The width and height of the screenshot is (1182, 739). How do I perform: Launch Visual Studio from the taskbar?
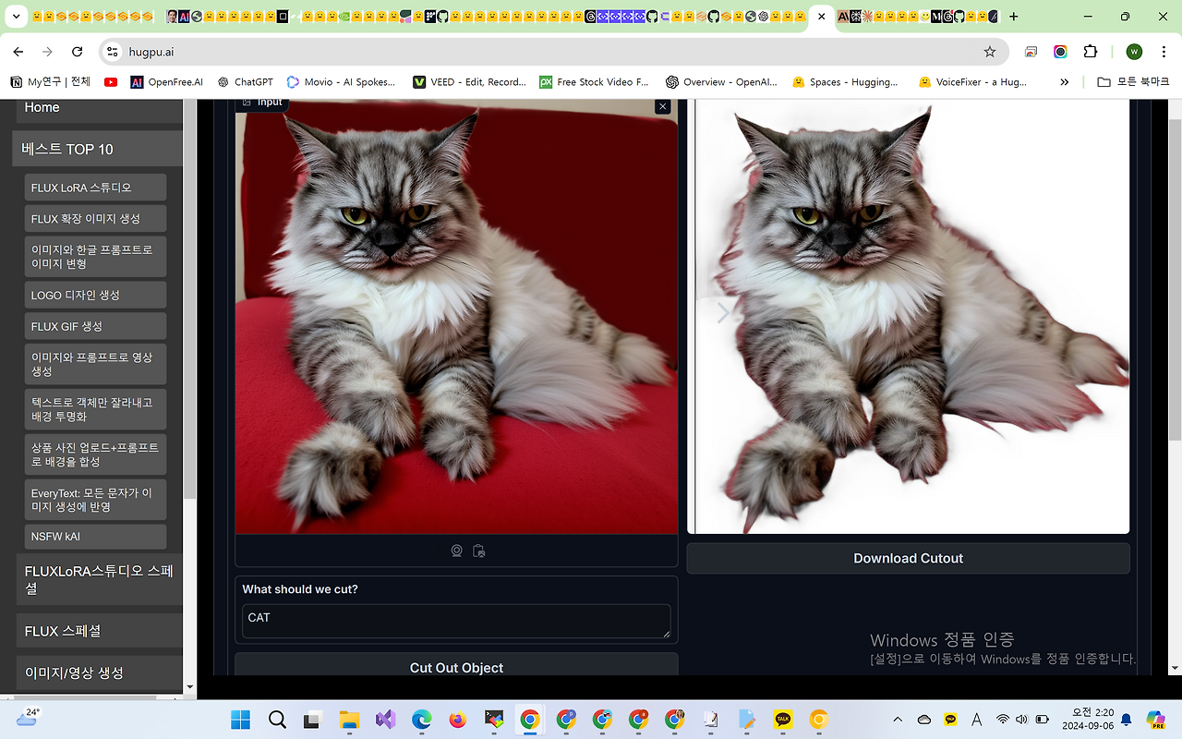point(385,720)
